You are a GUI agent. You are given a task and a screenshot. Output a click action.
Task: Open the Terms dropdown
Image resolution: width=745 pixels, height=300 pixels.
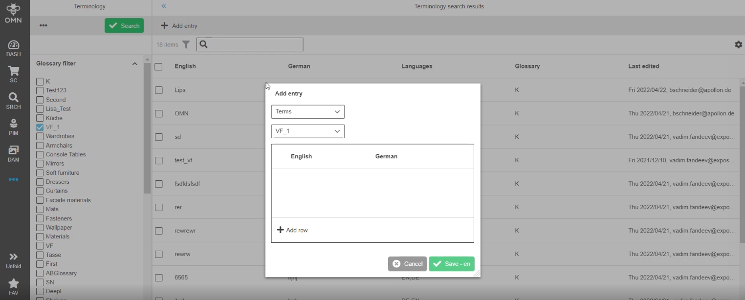[307, 112]
